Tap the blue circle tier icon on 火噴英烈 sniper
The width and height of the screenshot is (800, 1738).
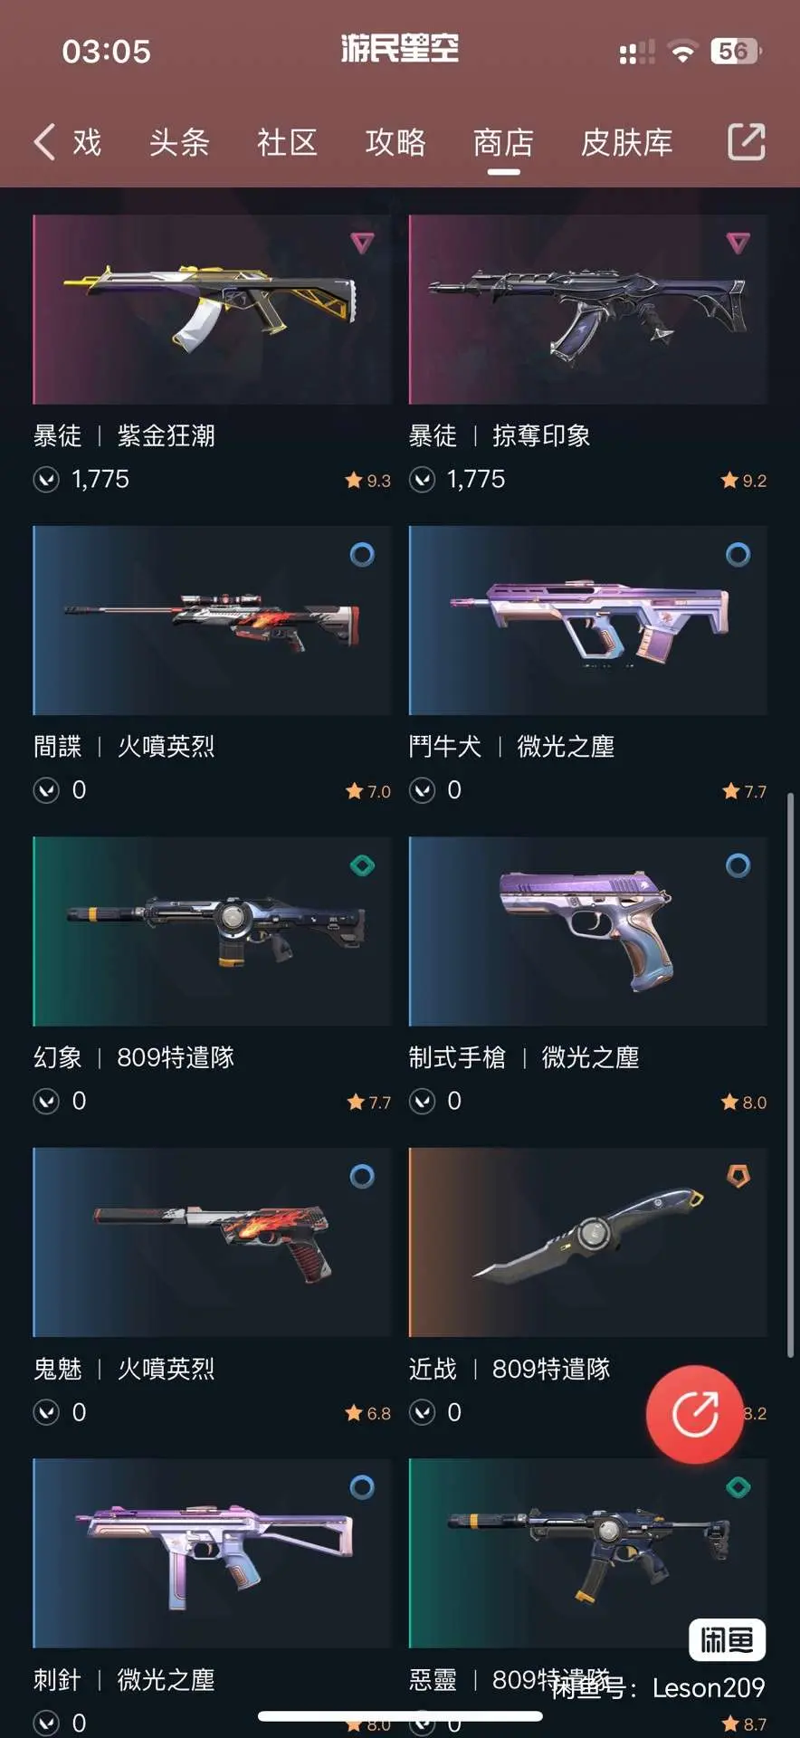point(362,554)
